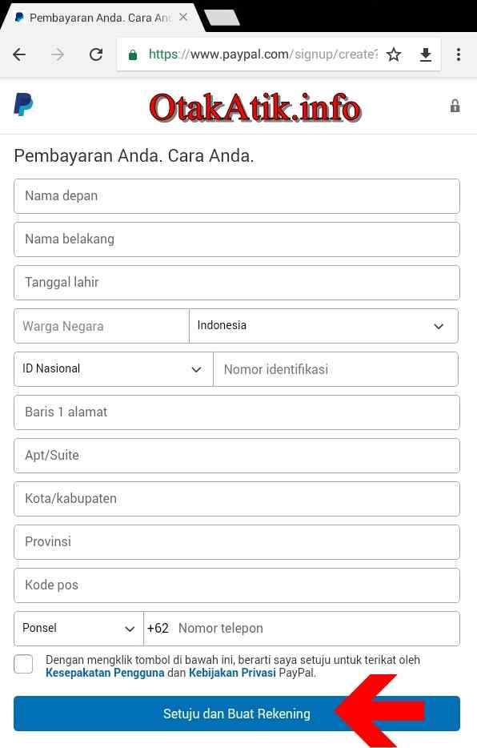Close the current tab with the X
This screenshot has width=477, height=748.
tap(183, 17)
